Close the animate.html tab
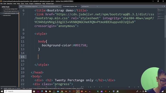 point(97,6)
